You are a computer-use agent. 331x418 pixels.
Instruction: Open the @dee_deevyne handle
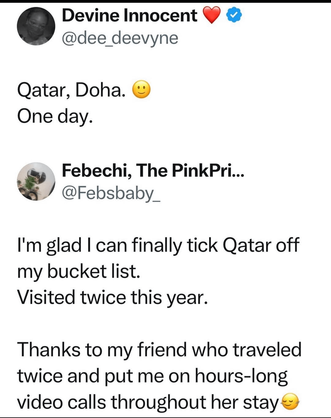click(120, 38)
